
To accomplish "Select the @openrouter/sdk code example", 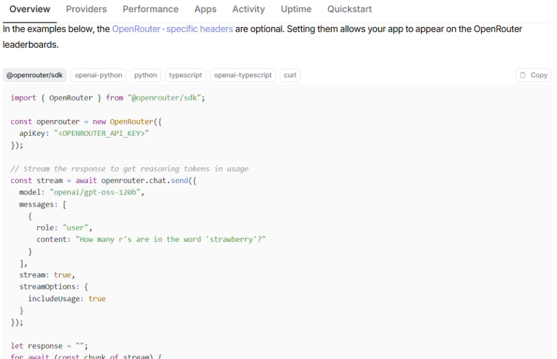I will (x=34, y=75).
